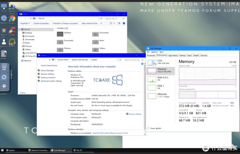240x154 pixels.
Task: Click change view icon in Explorer toolbar
Action: coord(111,23)
